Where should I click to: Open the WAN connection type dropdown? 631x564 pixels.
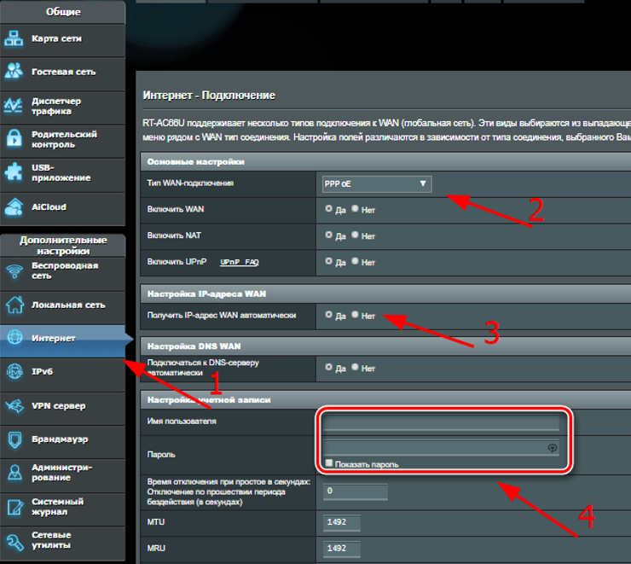pos(377,184)
